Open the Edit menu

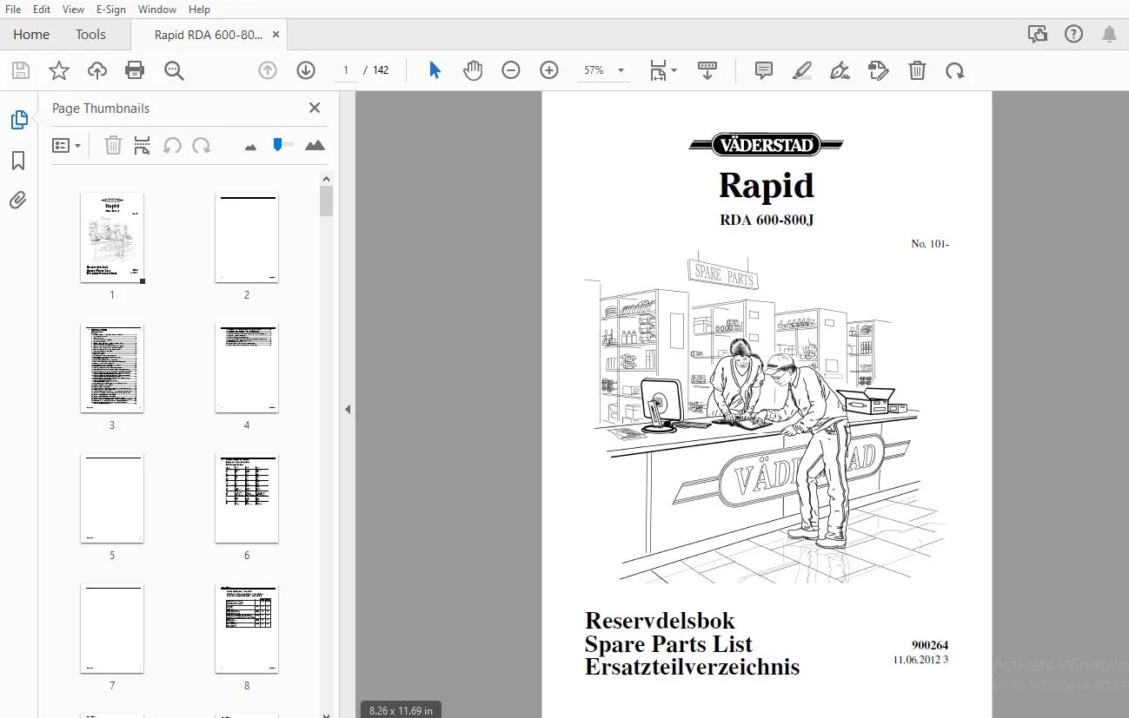pyautogui.click(x=42, y=10)
